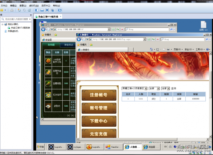The height and width of the screenshot is (155, 213).
Task: Click the 开始 Start button
Action: [x=40, y=147]
